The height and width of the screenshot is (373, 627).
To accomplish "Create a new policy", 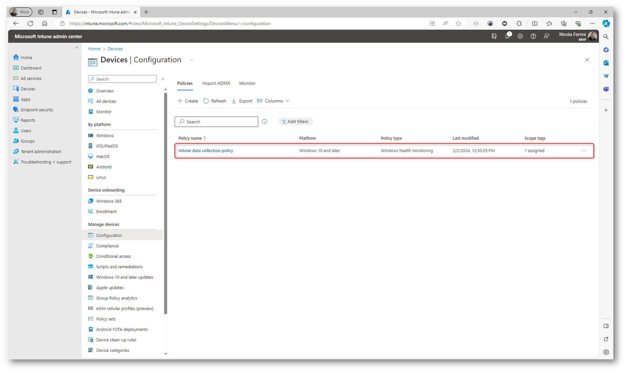I will coord(188,101).
